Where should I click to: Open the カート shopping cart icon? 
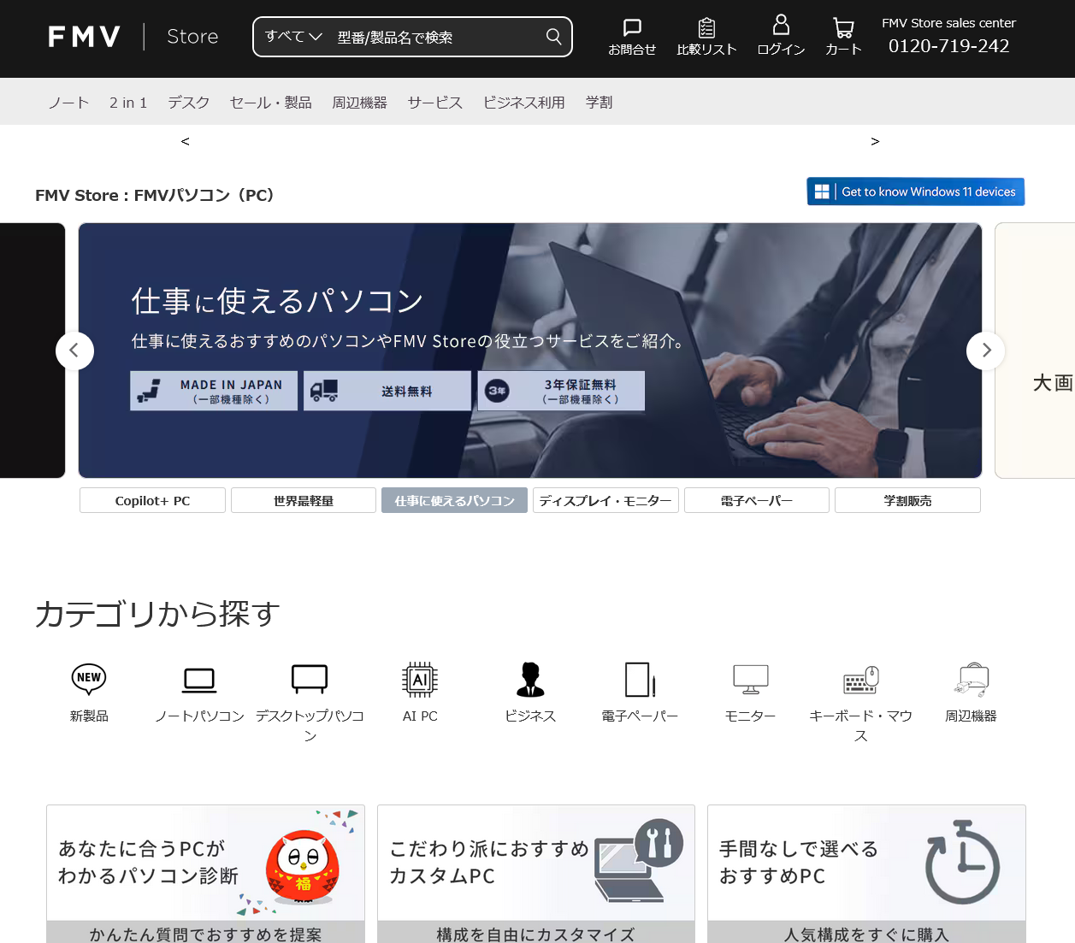click(843, 38)
